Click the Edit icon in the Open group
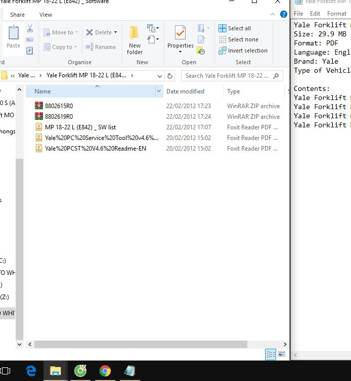This screenshot has width=351, height=381. [201, 39]
